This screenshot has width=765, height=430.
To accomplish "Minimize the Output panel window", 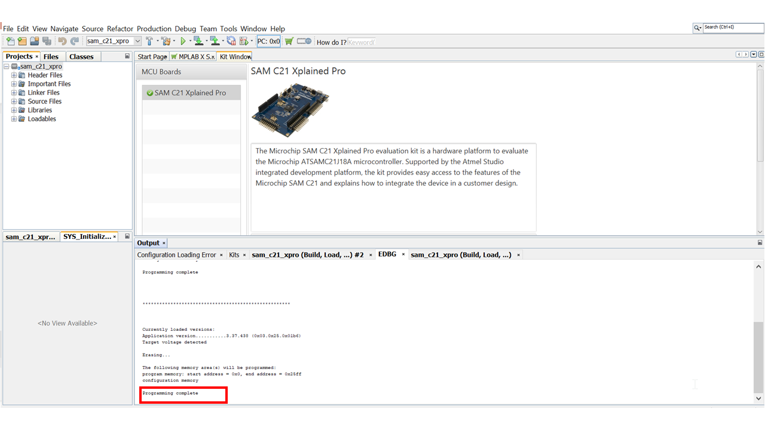I will 760,243.
